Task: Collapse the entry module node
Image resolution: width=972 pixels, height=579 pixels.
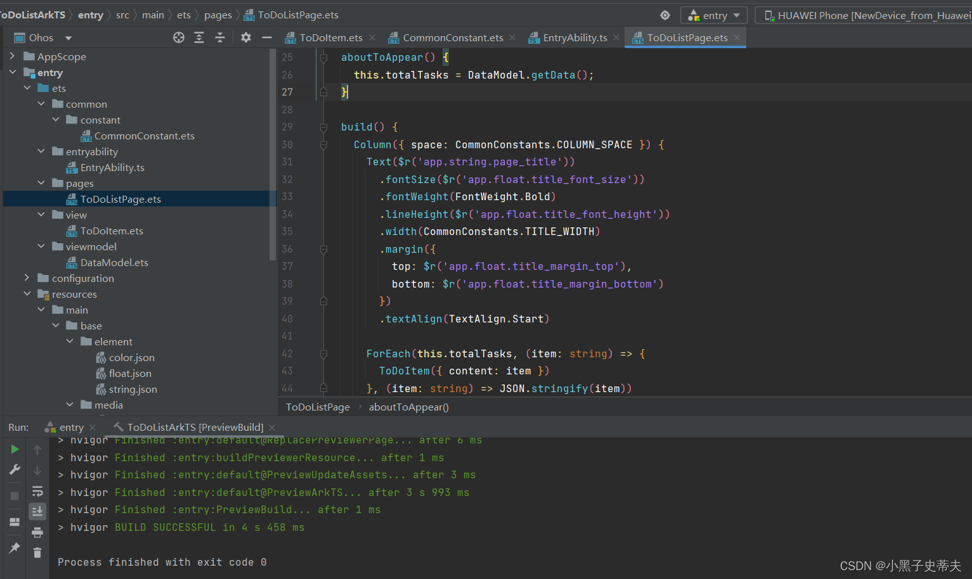Action: [x=12, y=72]
